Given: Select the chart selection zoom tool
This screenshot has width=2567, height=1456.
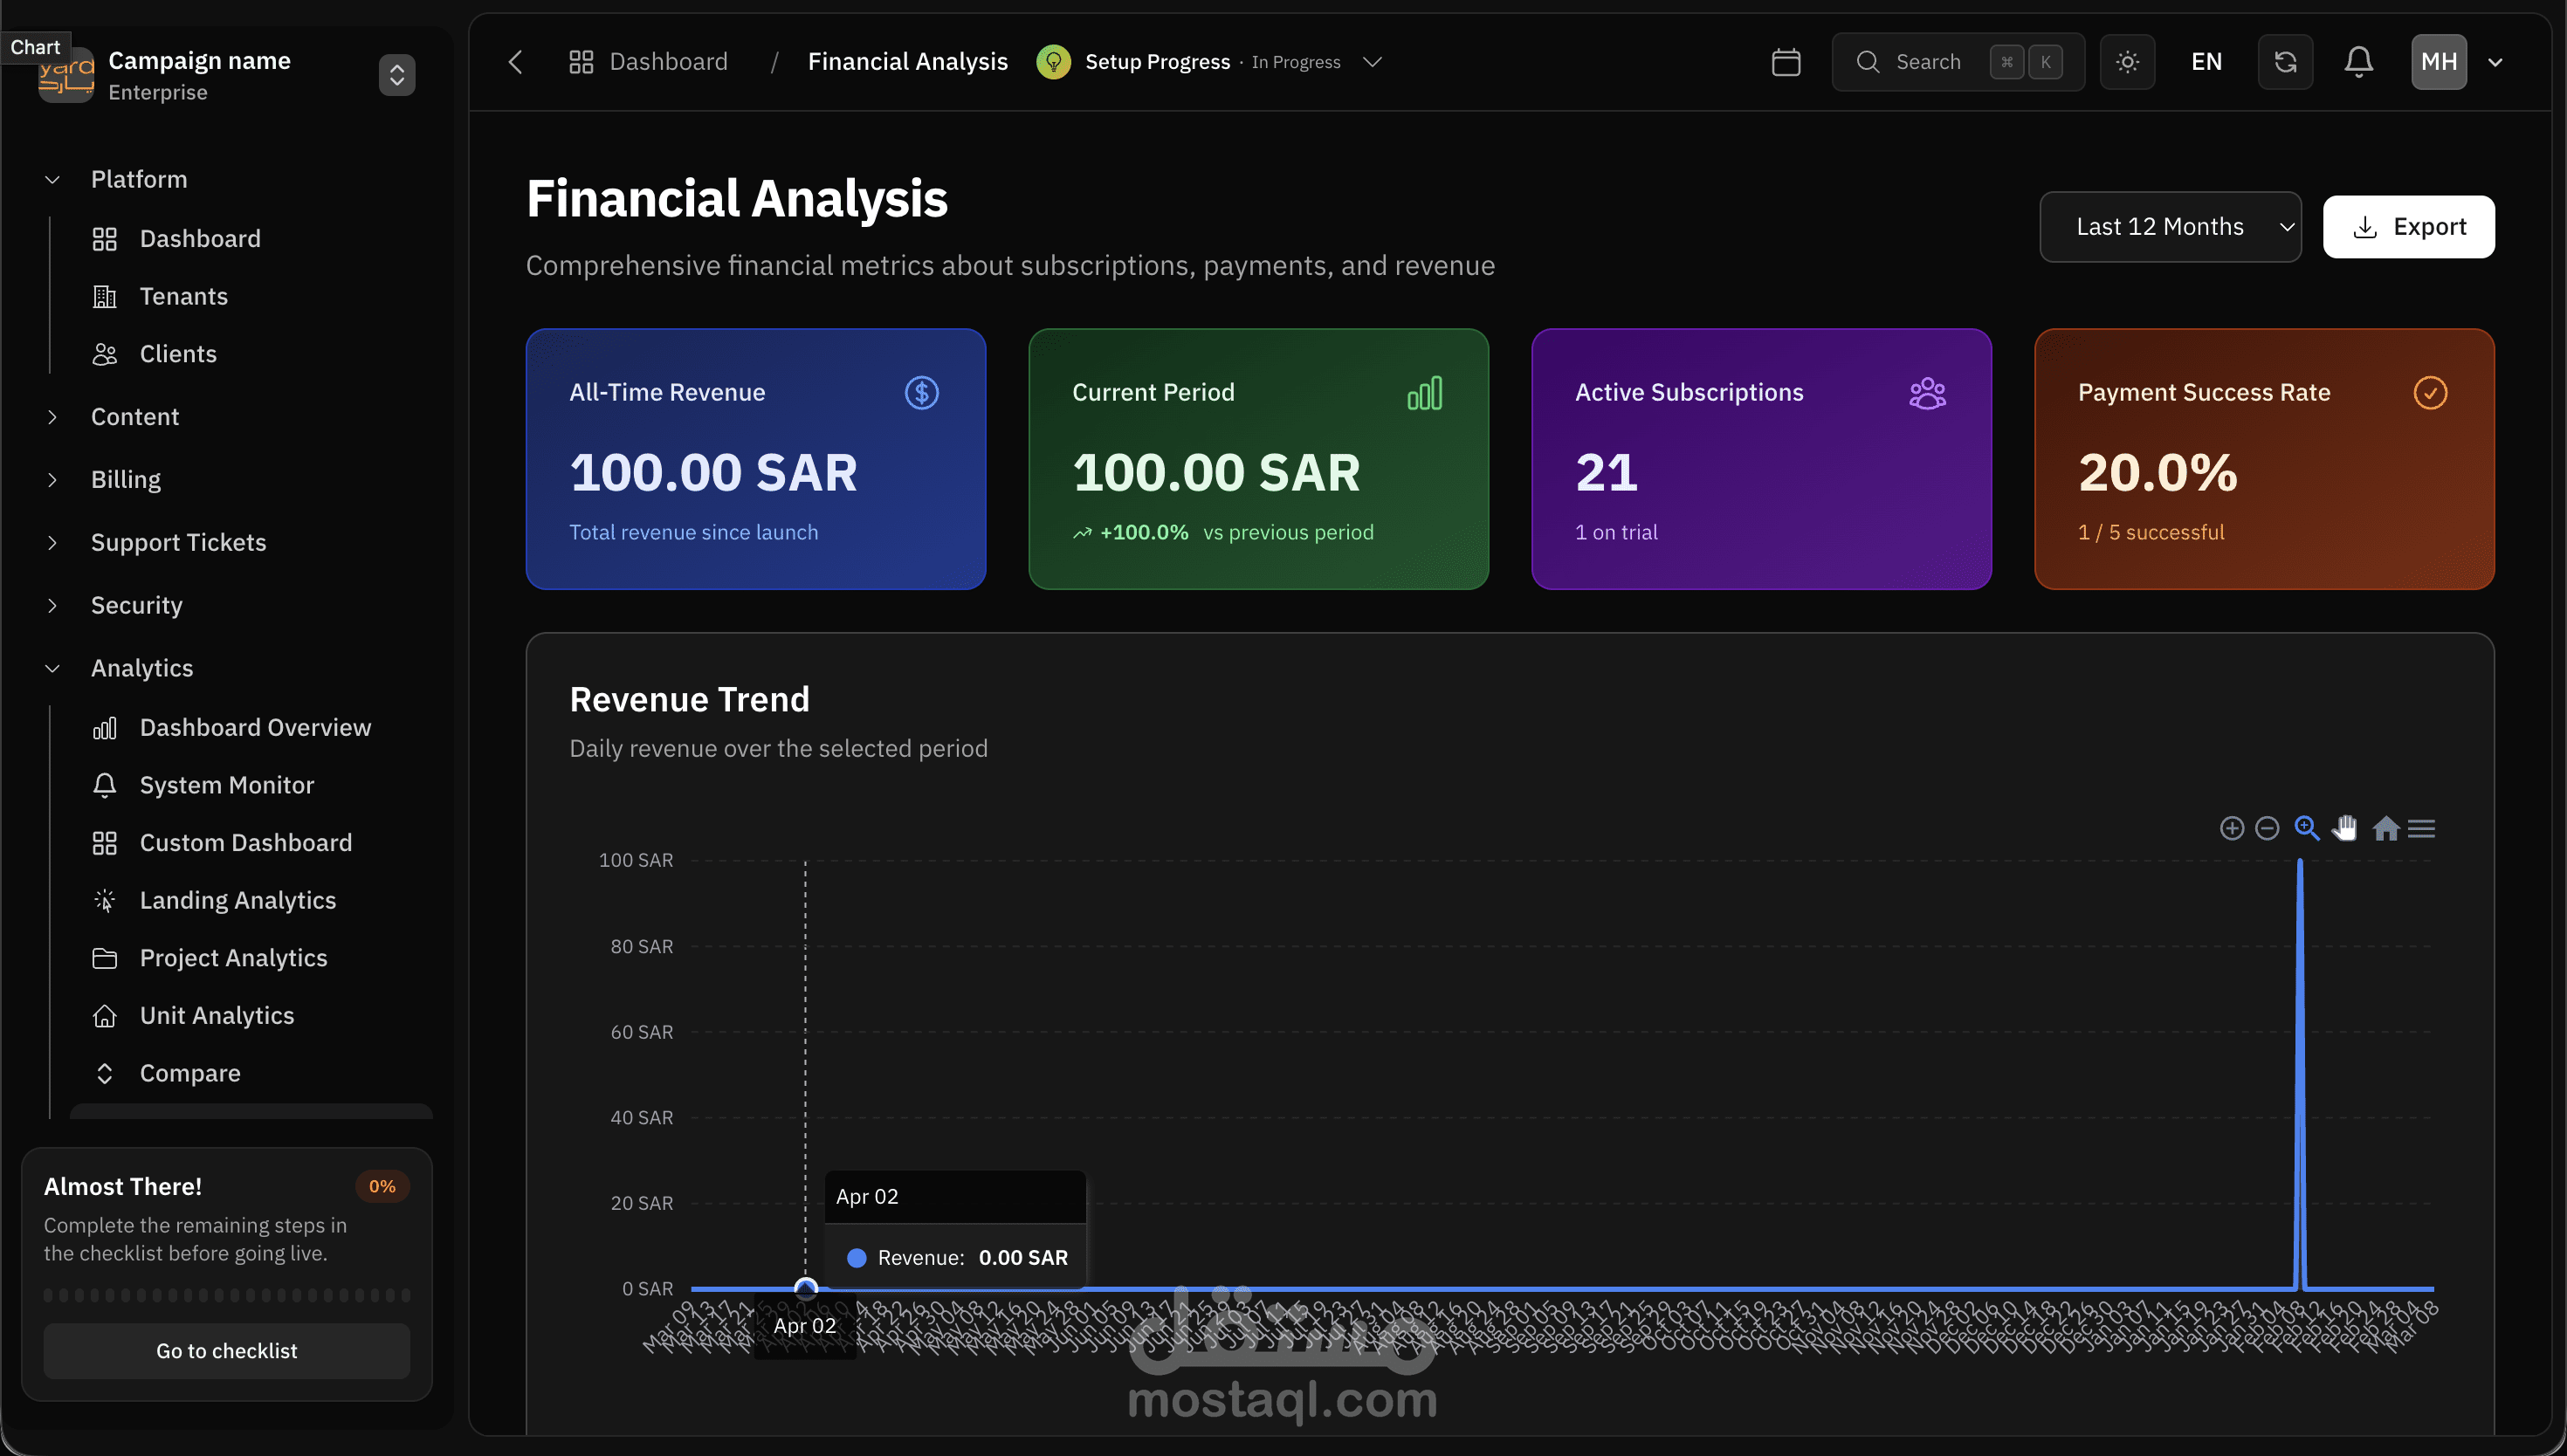Looking at the screenshot, I should pos(2306,828).
